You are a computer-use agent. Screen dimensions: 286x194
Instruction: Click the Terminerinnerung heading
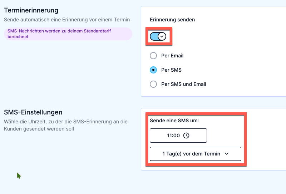[31, 10]
